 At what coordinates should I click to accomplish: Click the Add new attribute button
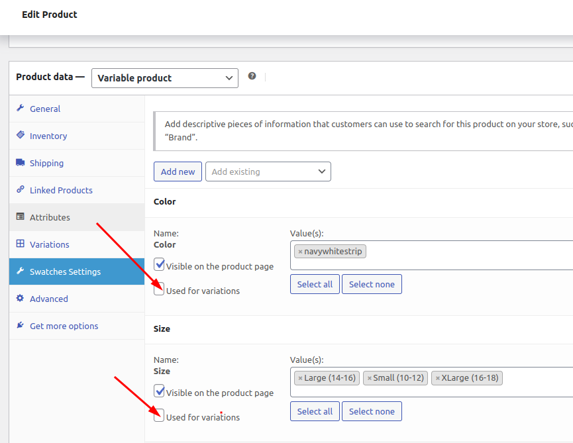[x=178, y=172]
